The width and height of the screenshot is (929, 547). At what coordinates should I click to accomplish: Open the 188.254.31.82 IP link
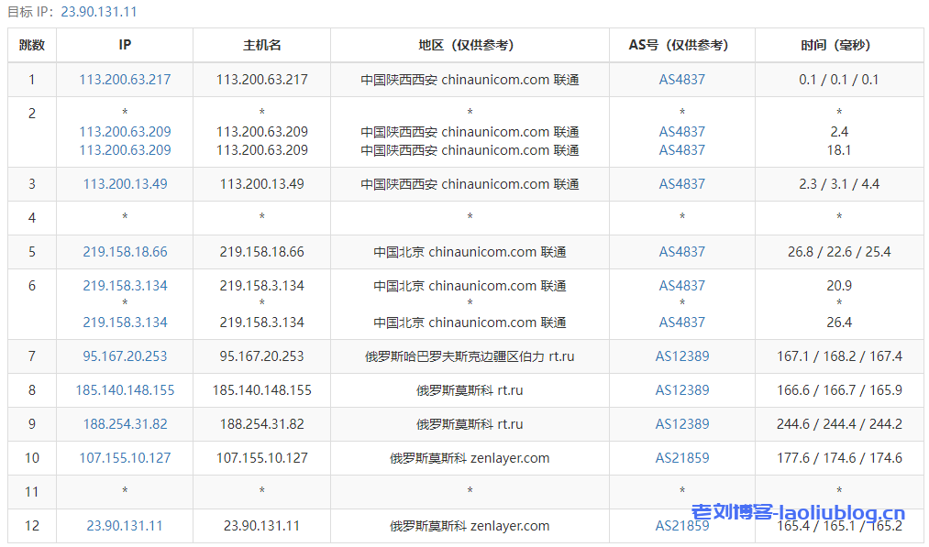(x=125, y=424)
